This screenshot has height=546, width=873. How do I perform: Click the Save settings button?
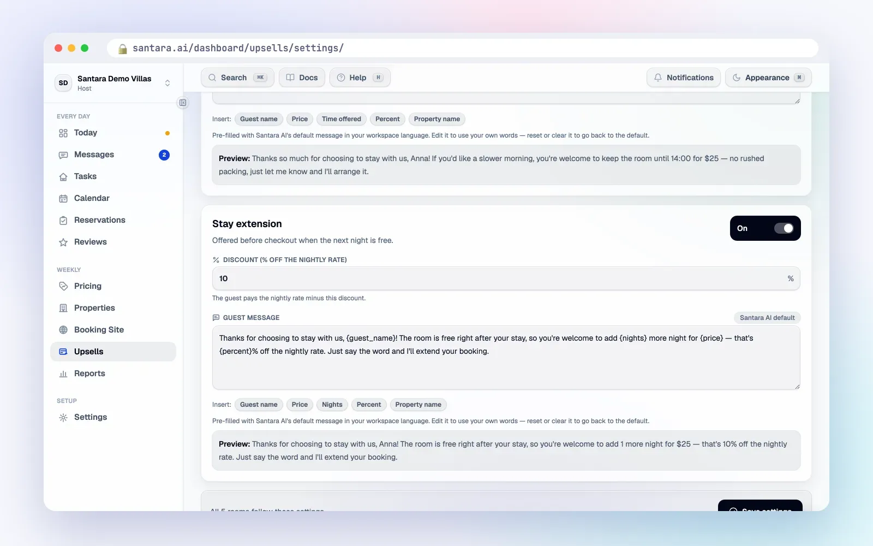760,506
